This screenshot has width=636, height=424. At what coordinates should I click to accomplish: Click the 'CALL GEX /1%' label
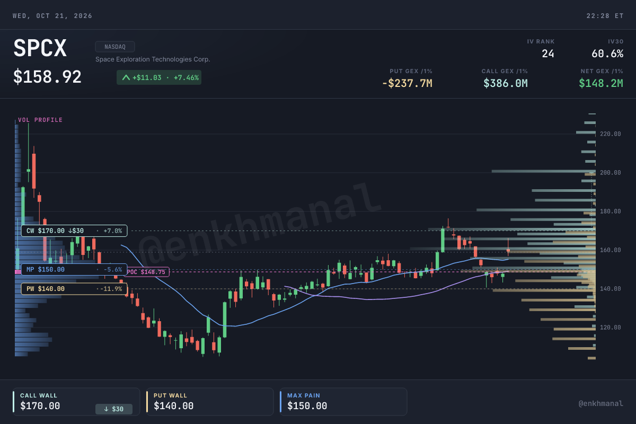click(505, 71)
